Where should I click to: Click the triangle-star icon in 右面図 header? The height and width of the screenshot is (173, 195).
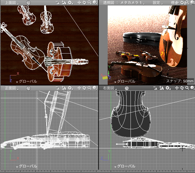click(x=162, y=88)
